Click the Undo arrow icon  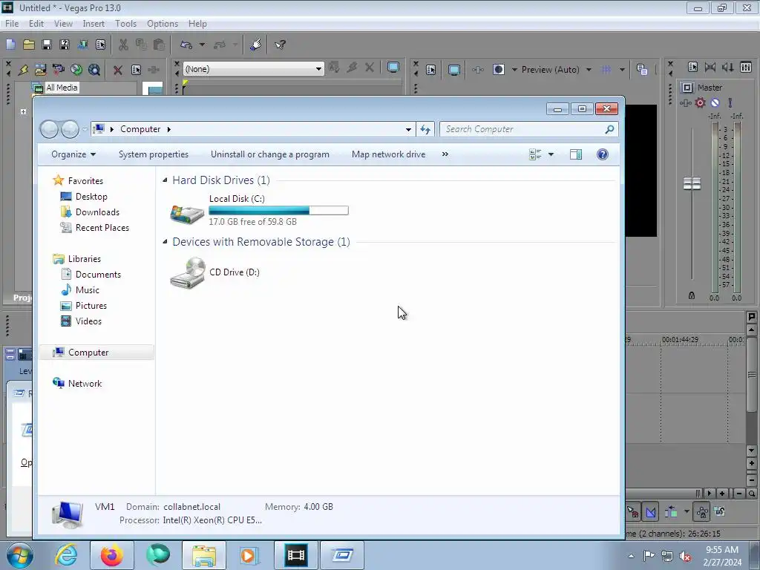click(186, 45)
